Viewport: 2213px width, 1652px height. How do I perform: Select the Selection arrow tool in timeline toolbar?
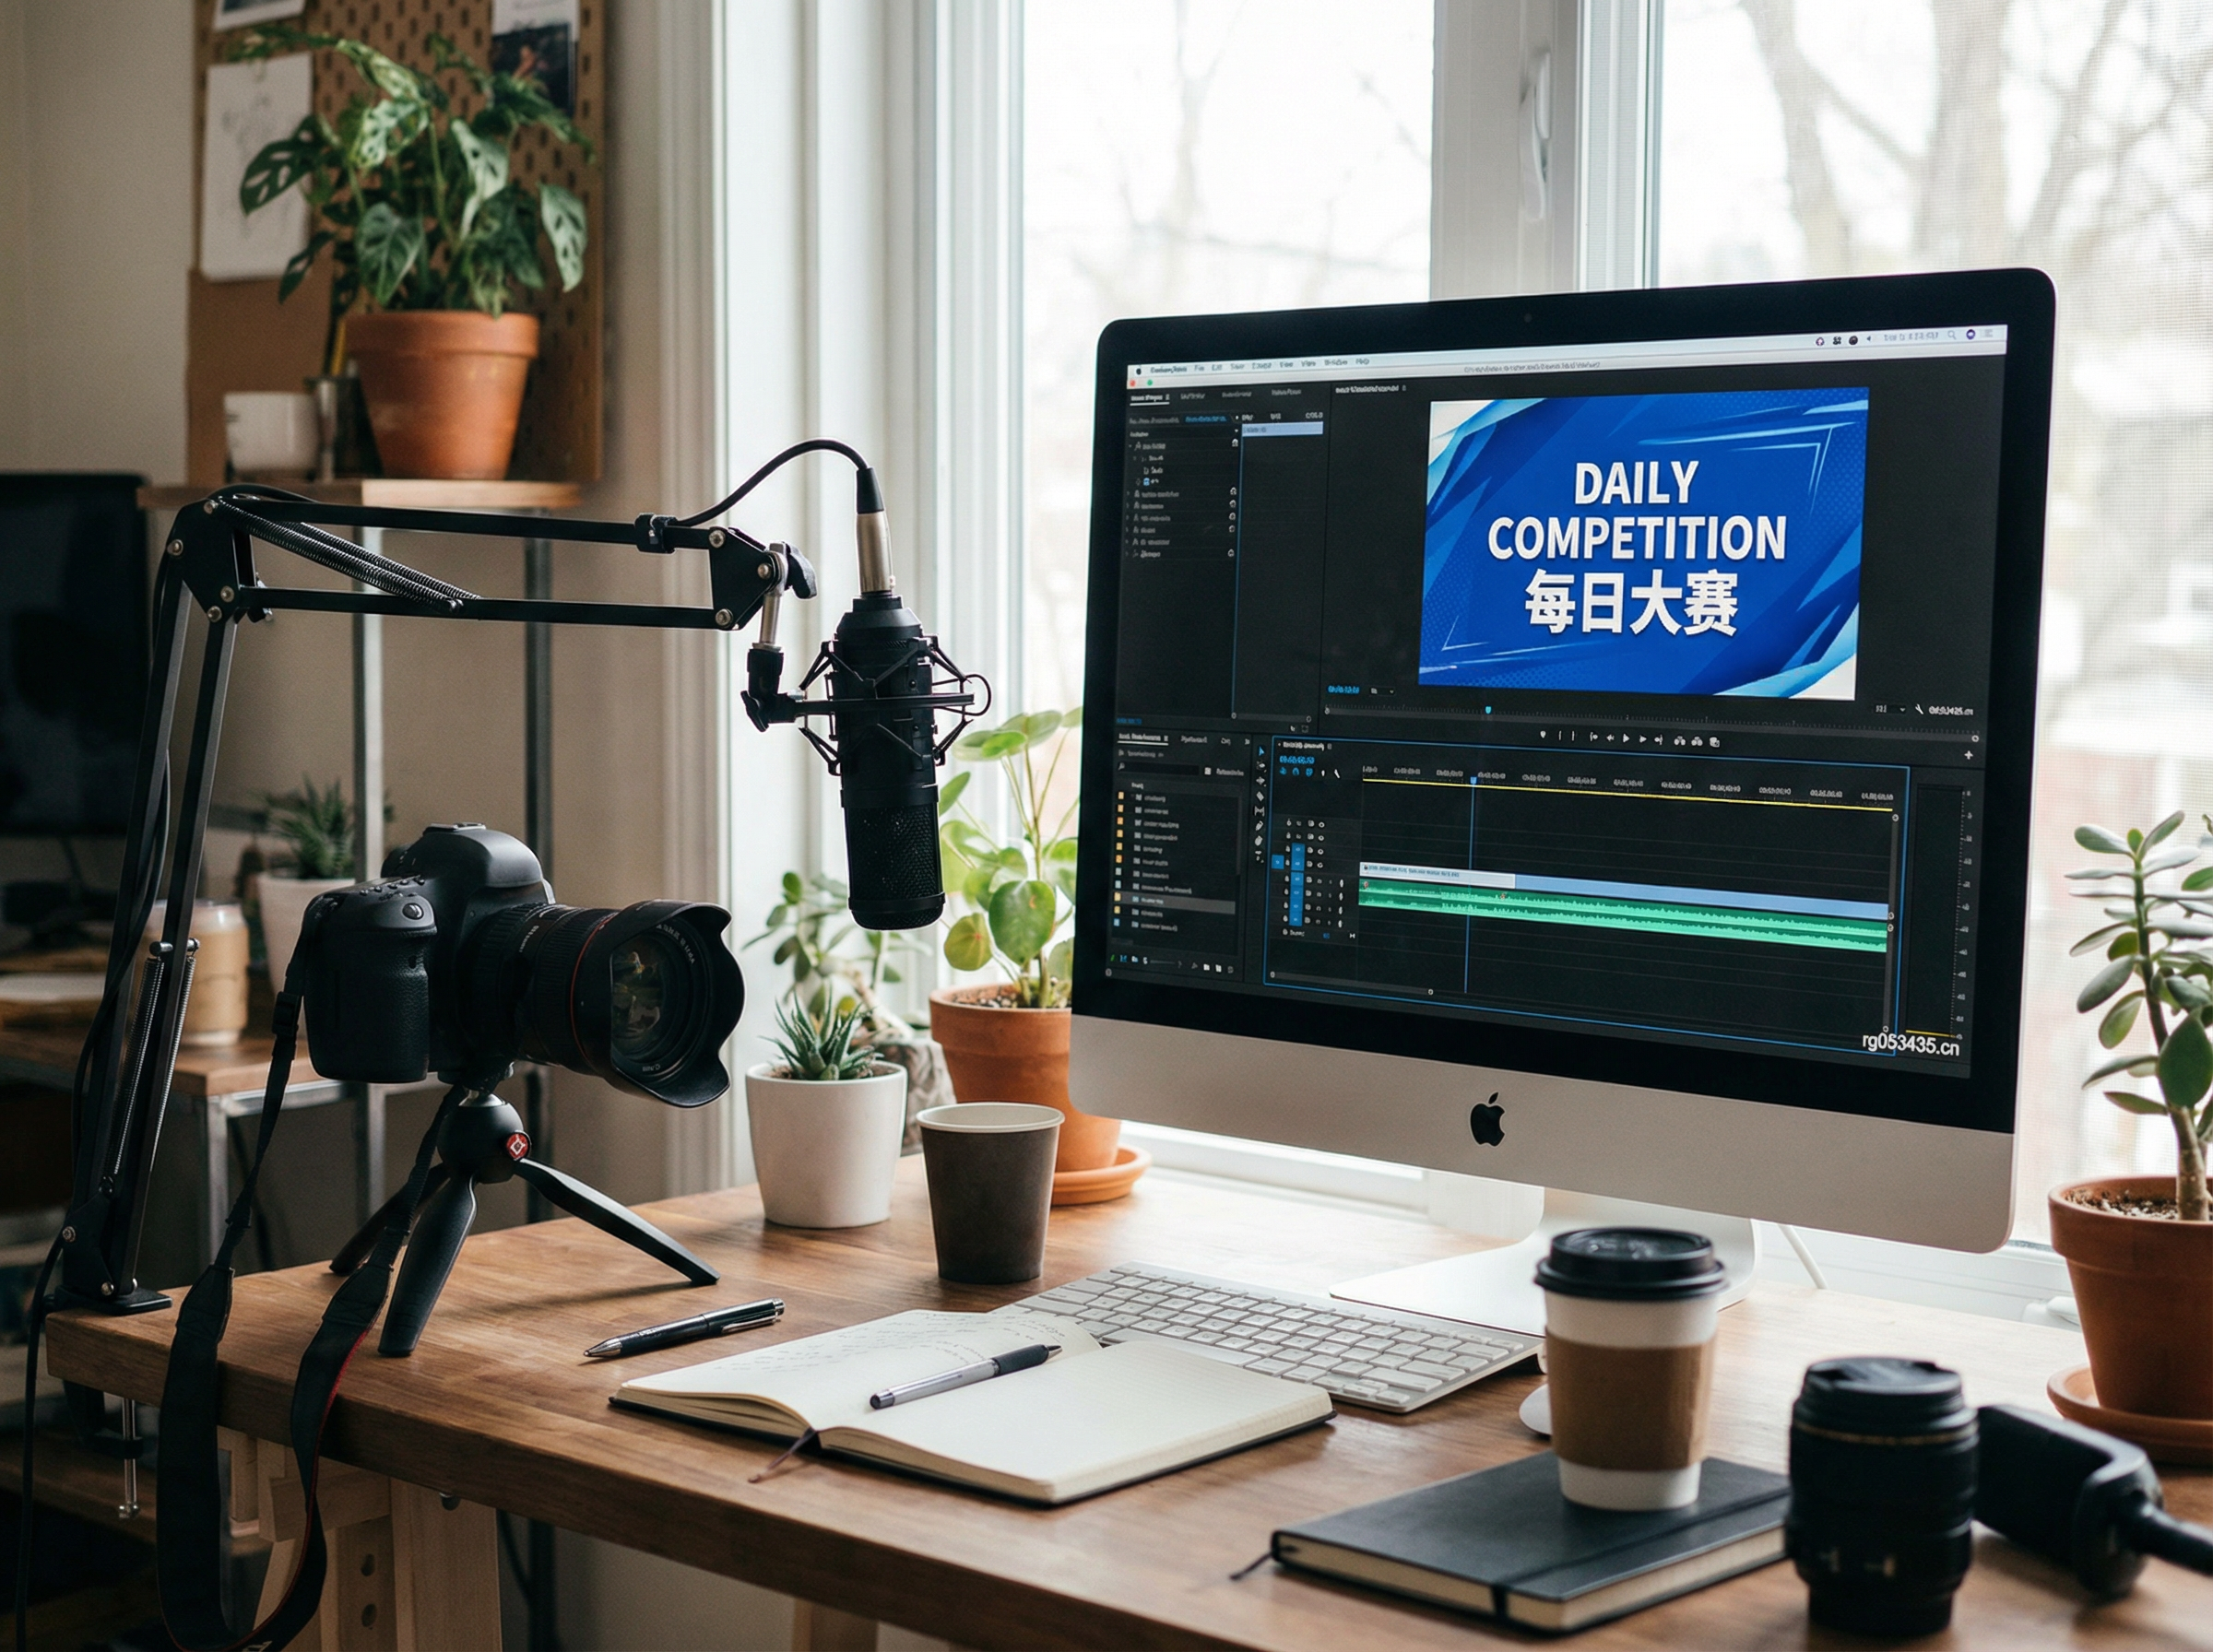point(1262,752)
